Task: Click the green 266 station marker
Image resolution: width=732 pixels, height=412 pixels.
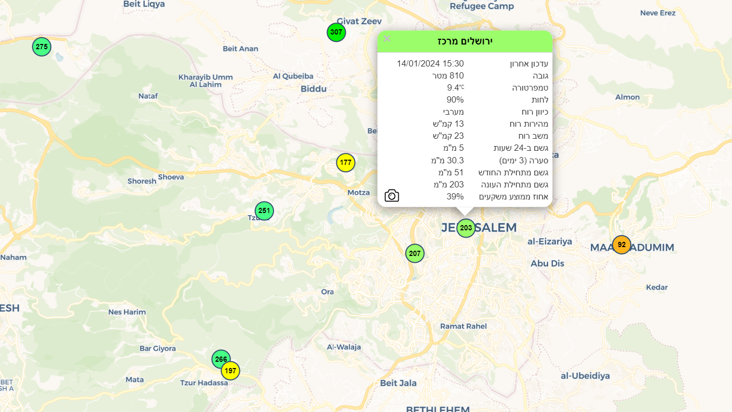Action: click(221, 359)
